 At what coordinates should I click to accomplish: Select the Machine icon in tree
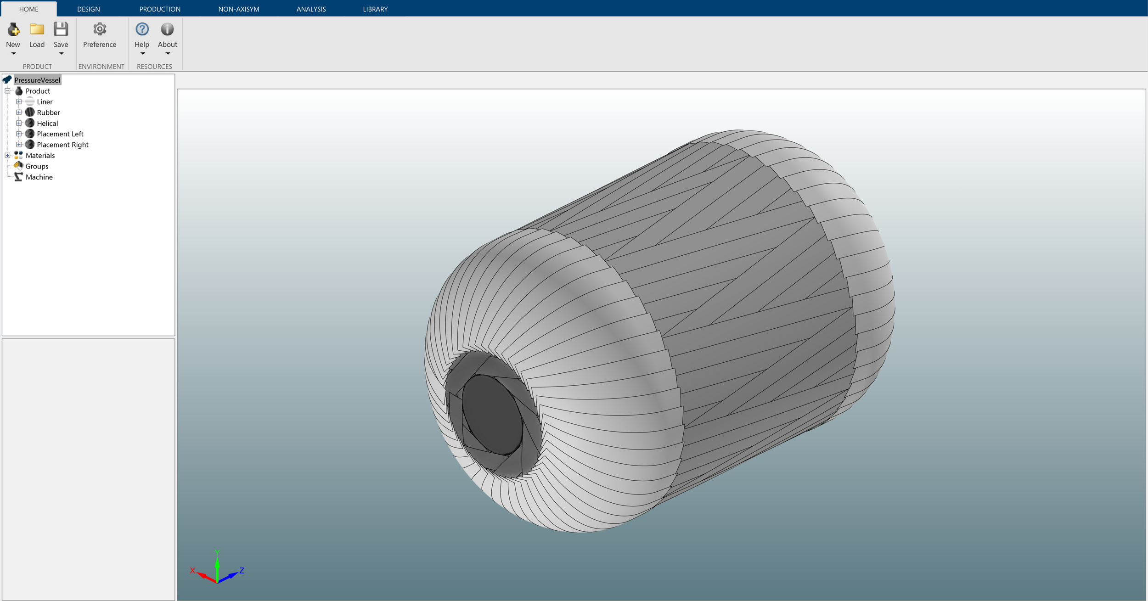pos(18,177)
